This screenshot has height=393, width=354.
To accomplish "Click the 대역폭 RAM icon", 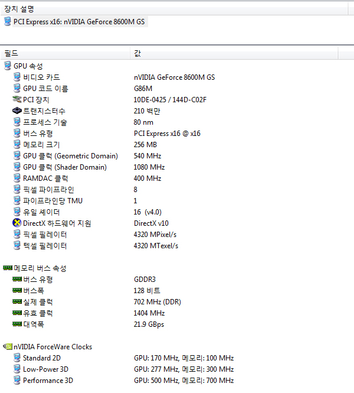I will click(x=17, y=324).
